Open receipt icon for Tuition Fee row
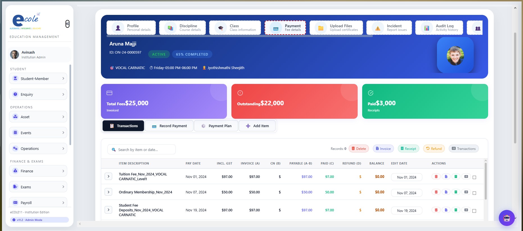 tap(456, 177)
